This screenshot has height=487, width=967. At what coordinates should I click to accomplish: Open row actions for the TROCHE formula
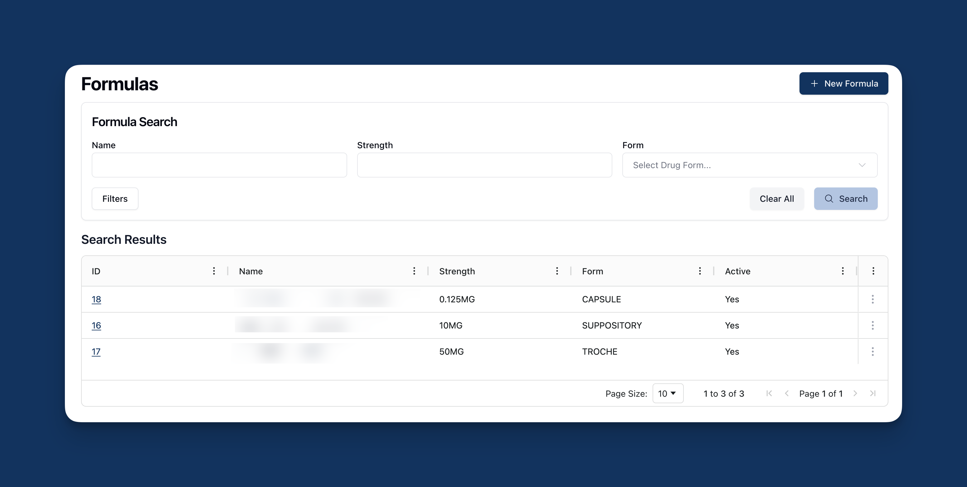tap(873, 351)
